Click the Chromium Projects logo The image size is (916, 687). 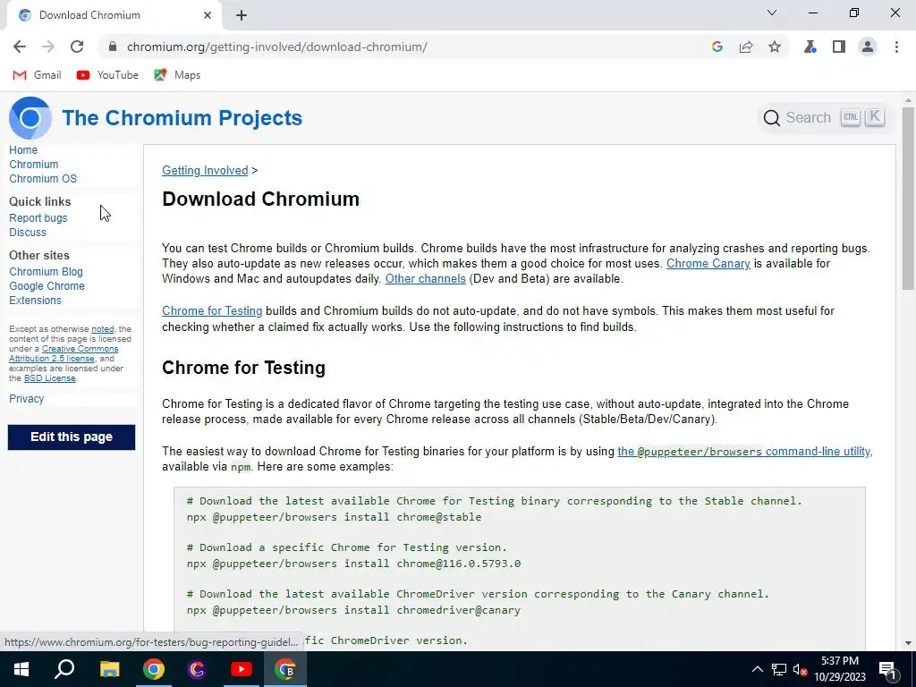pos(30,117)
